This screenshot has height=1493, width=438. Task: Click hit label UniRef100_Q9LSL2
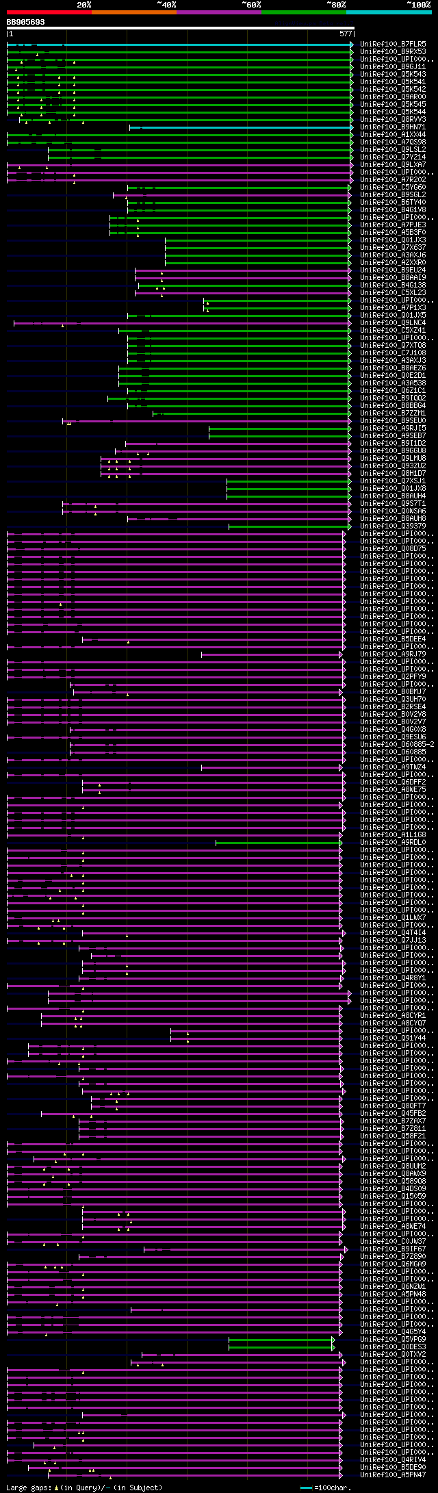pyautogui.click(x=393, y=149)
